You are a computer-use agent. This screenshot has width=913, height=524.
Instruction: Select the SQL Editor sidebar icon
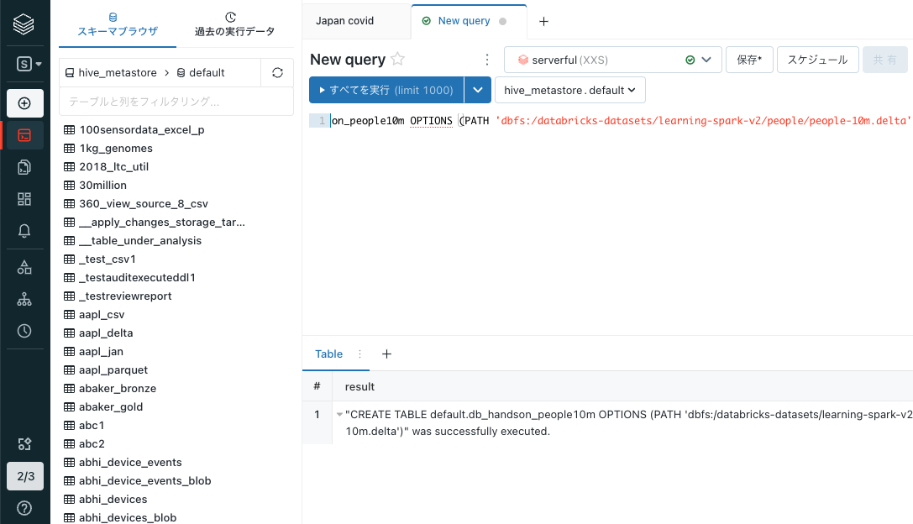point(23,134)
